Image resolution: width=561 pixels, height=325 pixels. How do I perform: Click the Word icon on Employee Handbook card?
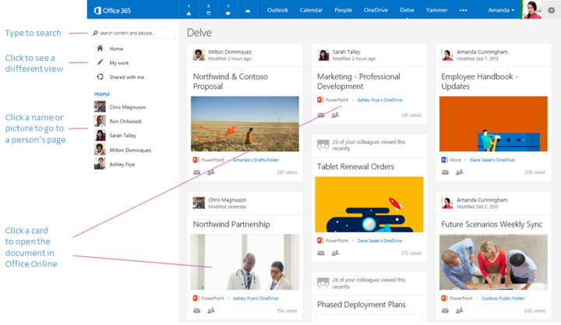click(445, 160)
